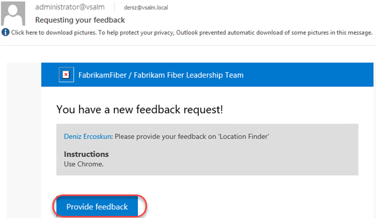Click the sender's avatar placeholder picture
376x218 pixels.
click(13, 13)
